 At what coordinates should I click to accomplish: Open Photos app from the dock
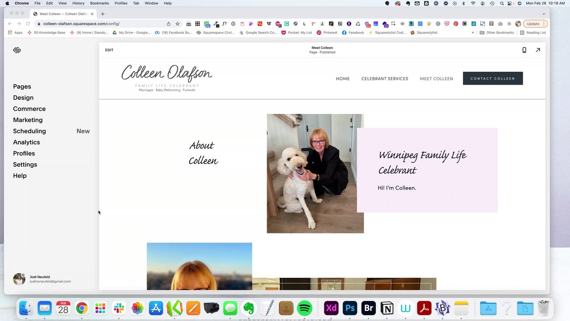(138, 308)
